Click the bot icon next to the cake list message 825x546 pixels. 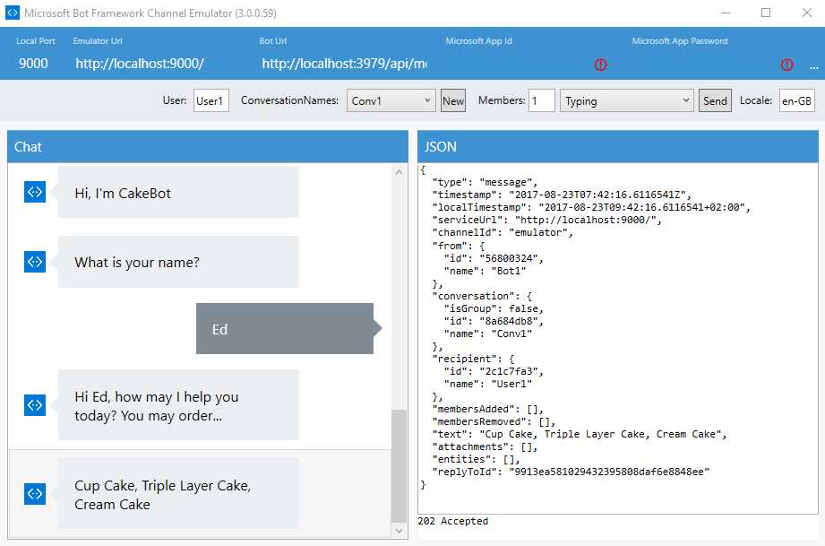coord(34,493)
